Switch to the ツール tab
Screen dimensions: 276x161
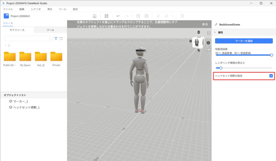click(50, 30)
